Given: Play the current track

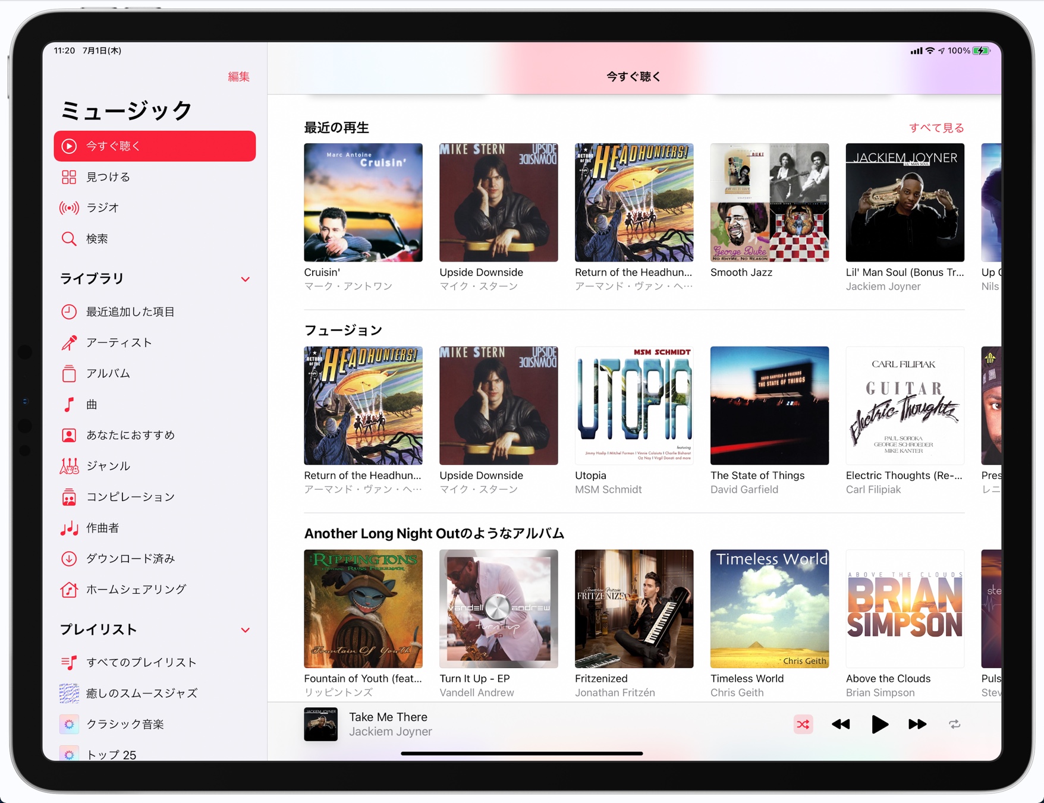Looking at the screenshot, I should click(879, 724).
